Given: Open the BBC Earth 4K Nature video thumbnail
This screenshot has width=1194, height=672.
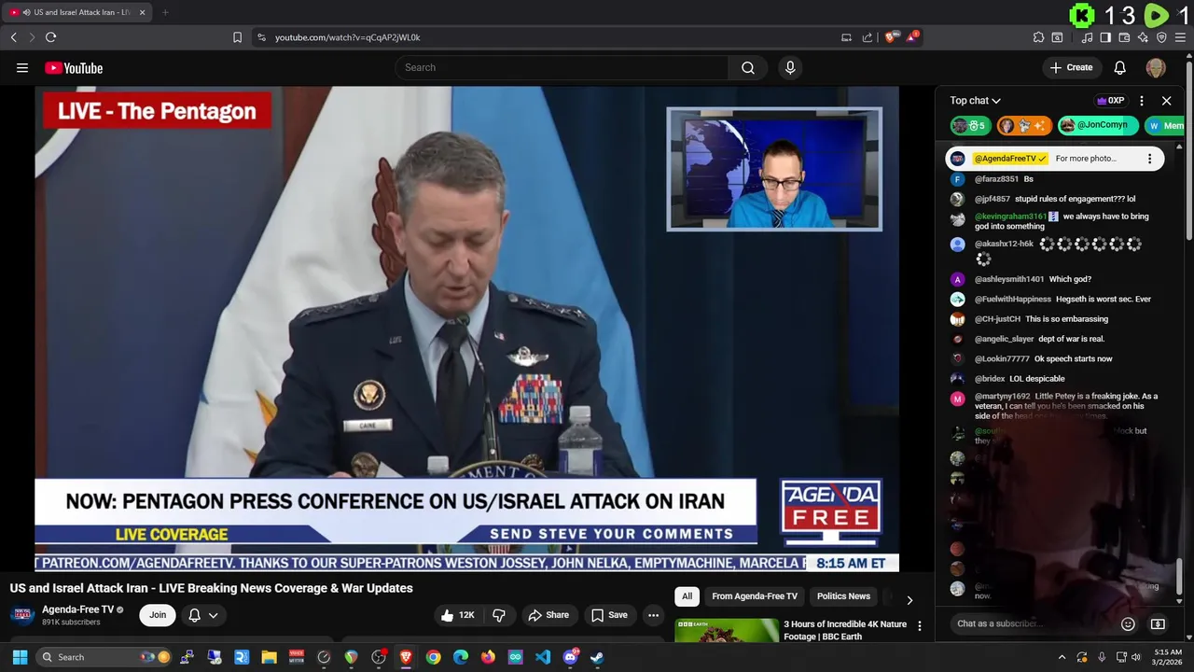Looking at the screenshot, I should pyautogui.click(x=727, y=630).
